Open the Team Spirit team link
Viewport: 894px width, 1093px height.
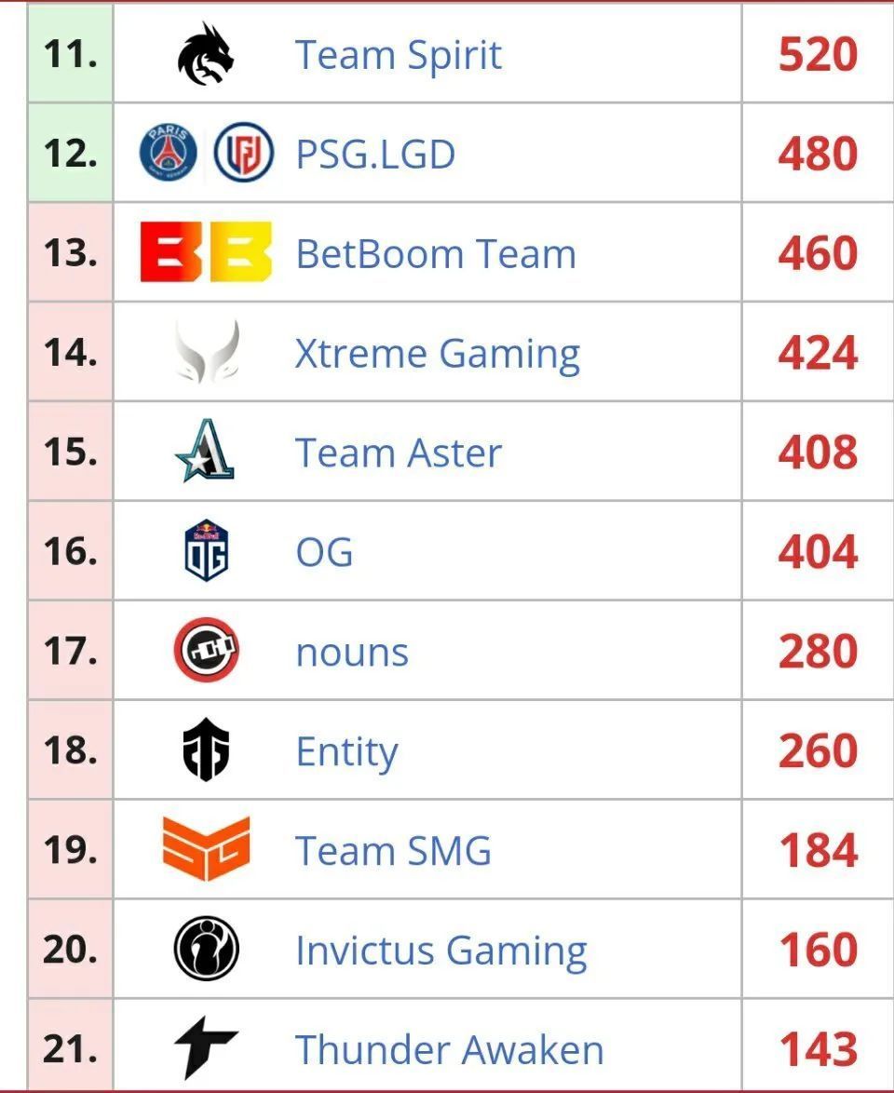tap(399, 54)
